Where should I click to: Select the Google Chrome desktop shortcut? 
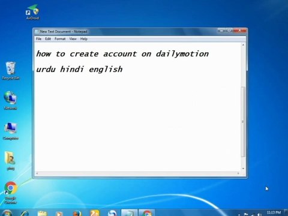click(x=11, y=193)
